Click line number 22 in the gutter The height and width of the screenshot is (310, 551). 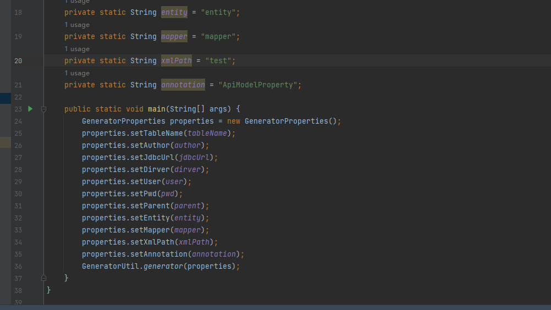click(18, 97)
